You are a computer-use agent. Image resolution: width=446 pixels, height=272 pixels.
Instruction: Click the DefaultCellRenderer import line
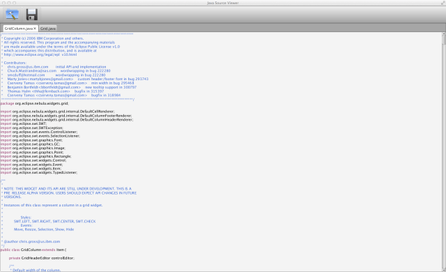(x=57, y=112)
